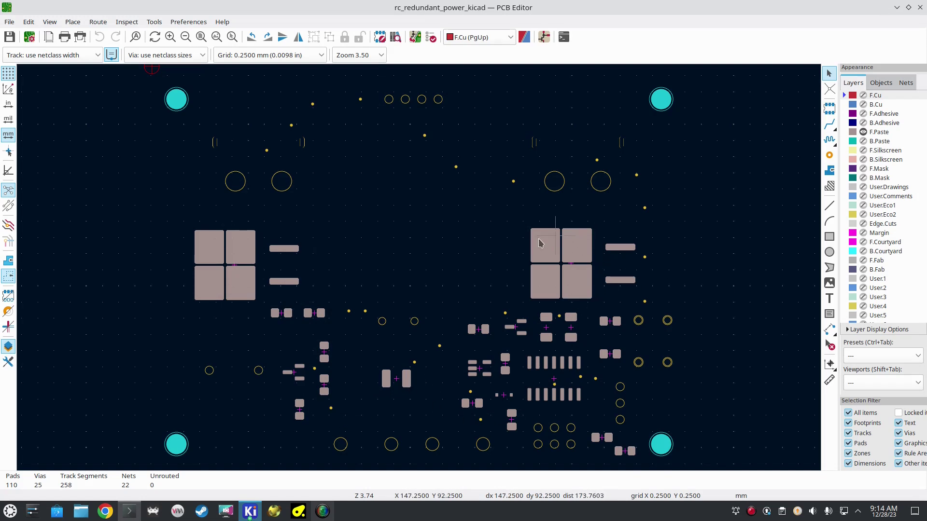Select the Route Tracks tool

tap(830, 124)
